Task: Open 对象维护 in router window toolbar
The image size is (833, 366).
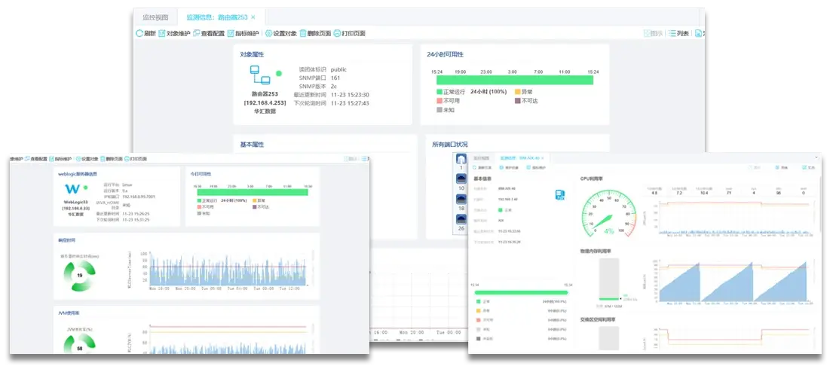Action: tap(174, 33)
